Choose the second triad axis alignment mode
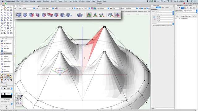Viewport: 198px width, 111px height. click(95, 15)
